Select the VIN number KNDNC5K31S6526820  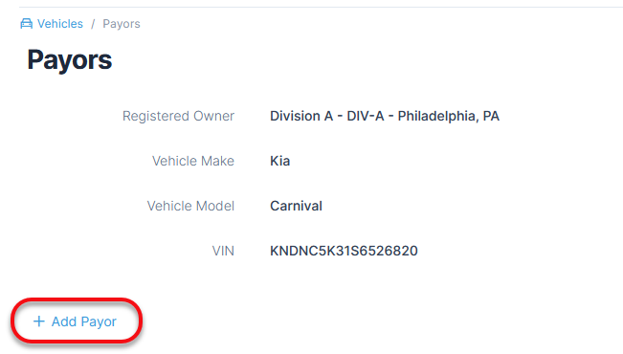[x=344, y=251]
